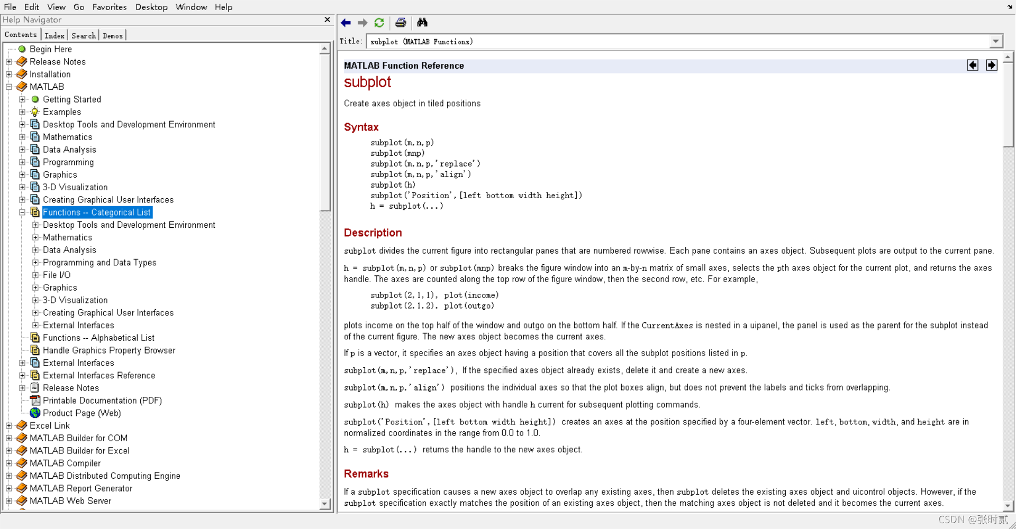Click the Excel Link book icon
Image resolution: width=1016 pixels, height=529 pixels.
(22, 425)
